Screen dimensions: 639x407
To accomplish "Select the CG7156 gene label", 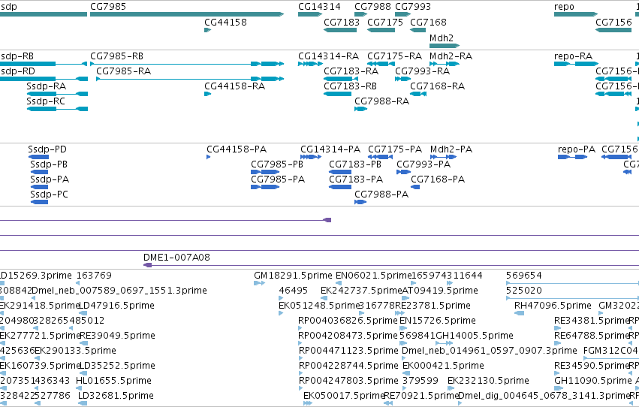I will click(613, 23).
